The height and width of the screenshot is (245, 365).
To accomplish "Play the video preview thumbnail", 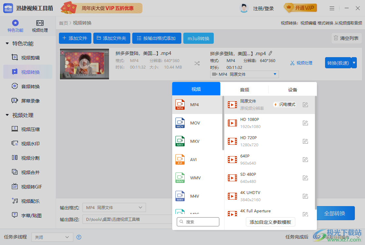I will pos(84,64).
